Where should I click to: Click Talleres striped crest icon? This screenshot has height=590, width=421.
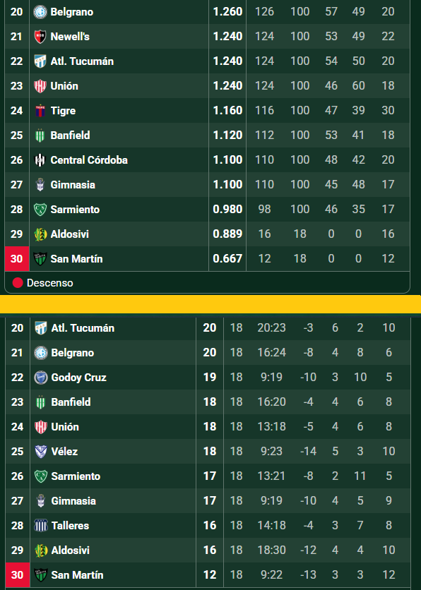pos(41,525)
